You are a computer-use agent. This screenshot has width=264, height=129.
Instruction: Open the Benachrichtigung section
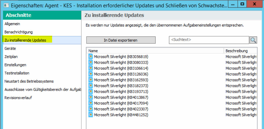point(42,32)
